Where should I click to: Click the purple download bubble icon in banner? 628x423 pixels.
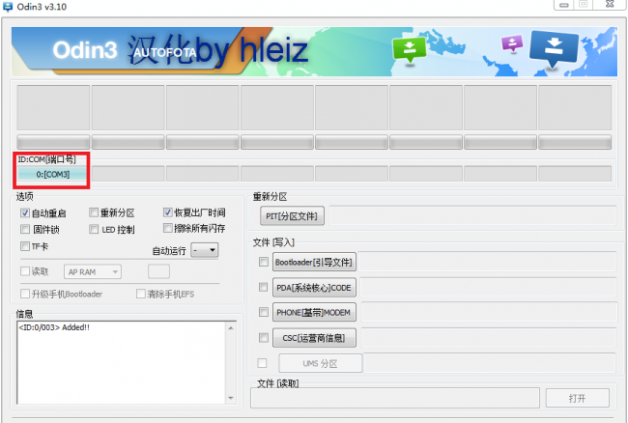click(x=512, y=42)
